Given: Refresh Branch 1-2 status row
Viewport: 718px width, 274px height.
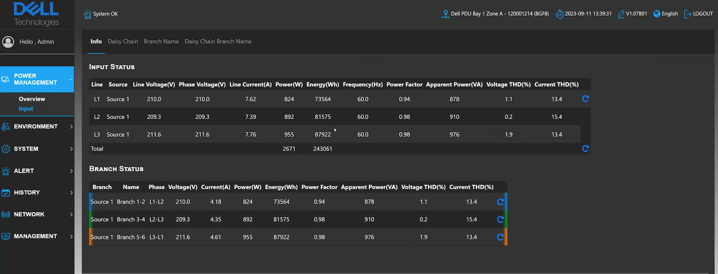Looking at the screenshot, I should click(x=500, y=202).
